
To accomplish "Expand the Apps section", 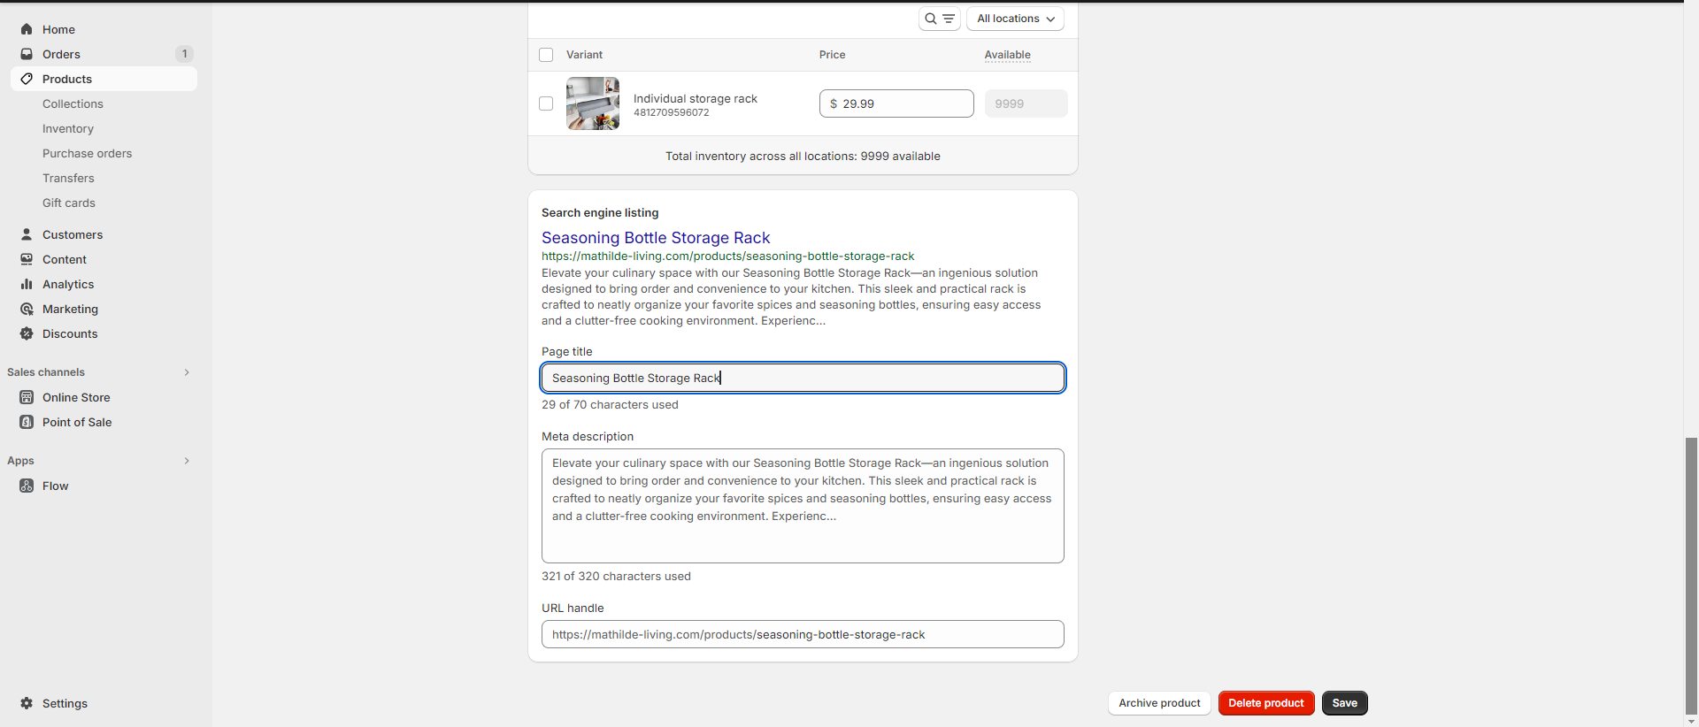I will tap(187, 461).
